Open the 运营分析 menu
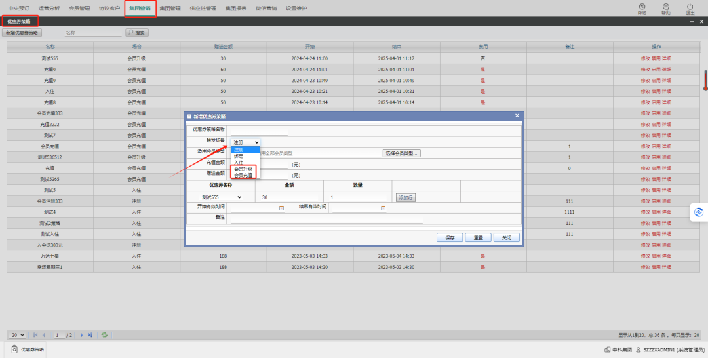 pos(49,8)
